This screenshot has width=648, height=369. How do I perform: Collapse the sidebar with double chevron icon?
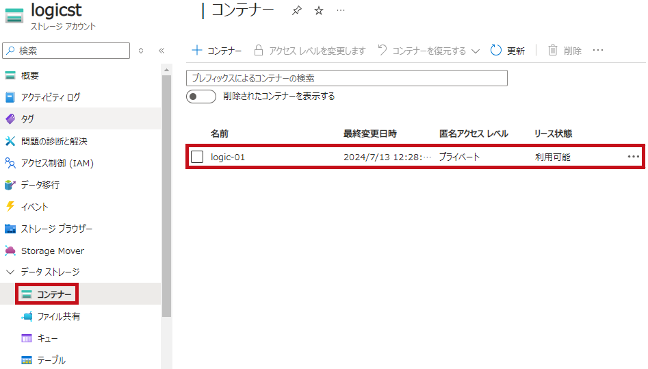click(x=161, y=51)
